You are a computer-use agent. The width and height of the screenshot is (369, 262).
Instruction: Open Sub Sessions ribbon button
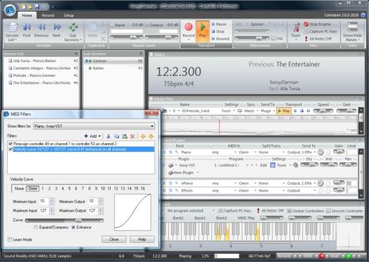coord(73,32)
